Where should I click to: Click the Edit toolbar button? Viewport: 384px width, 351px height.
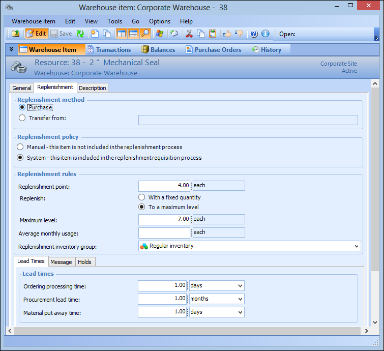[x=36, y=34]
